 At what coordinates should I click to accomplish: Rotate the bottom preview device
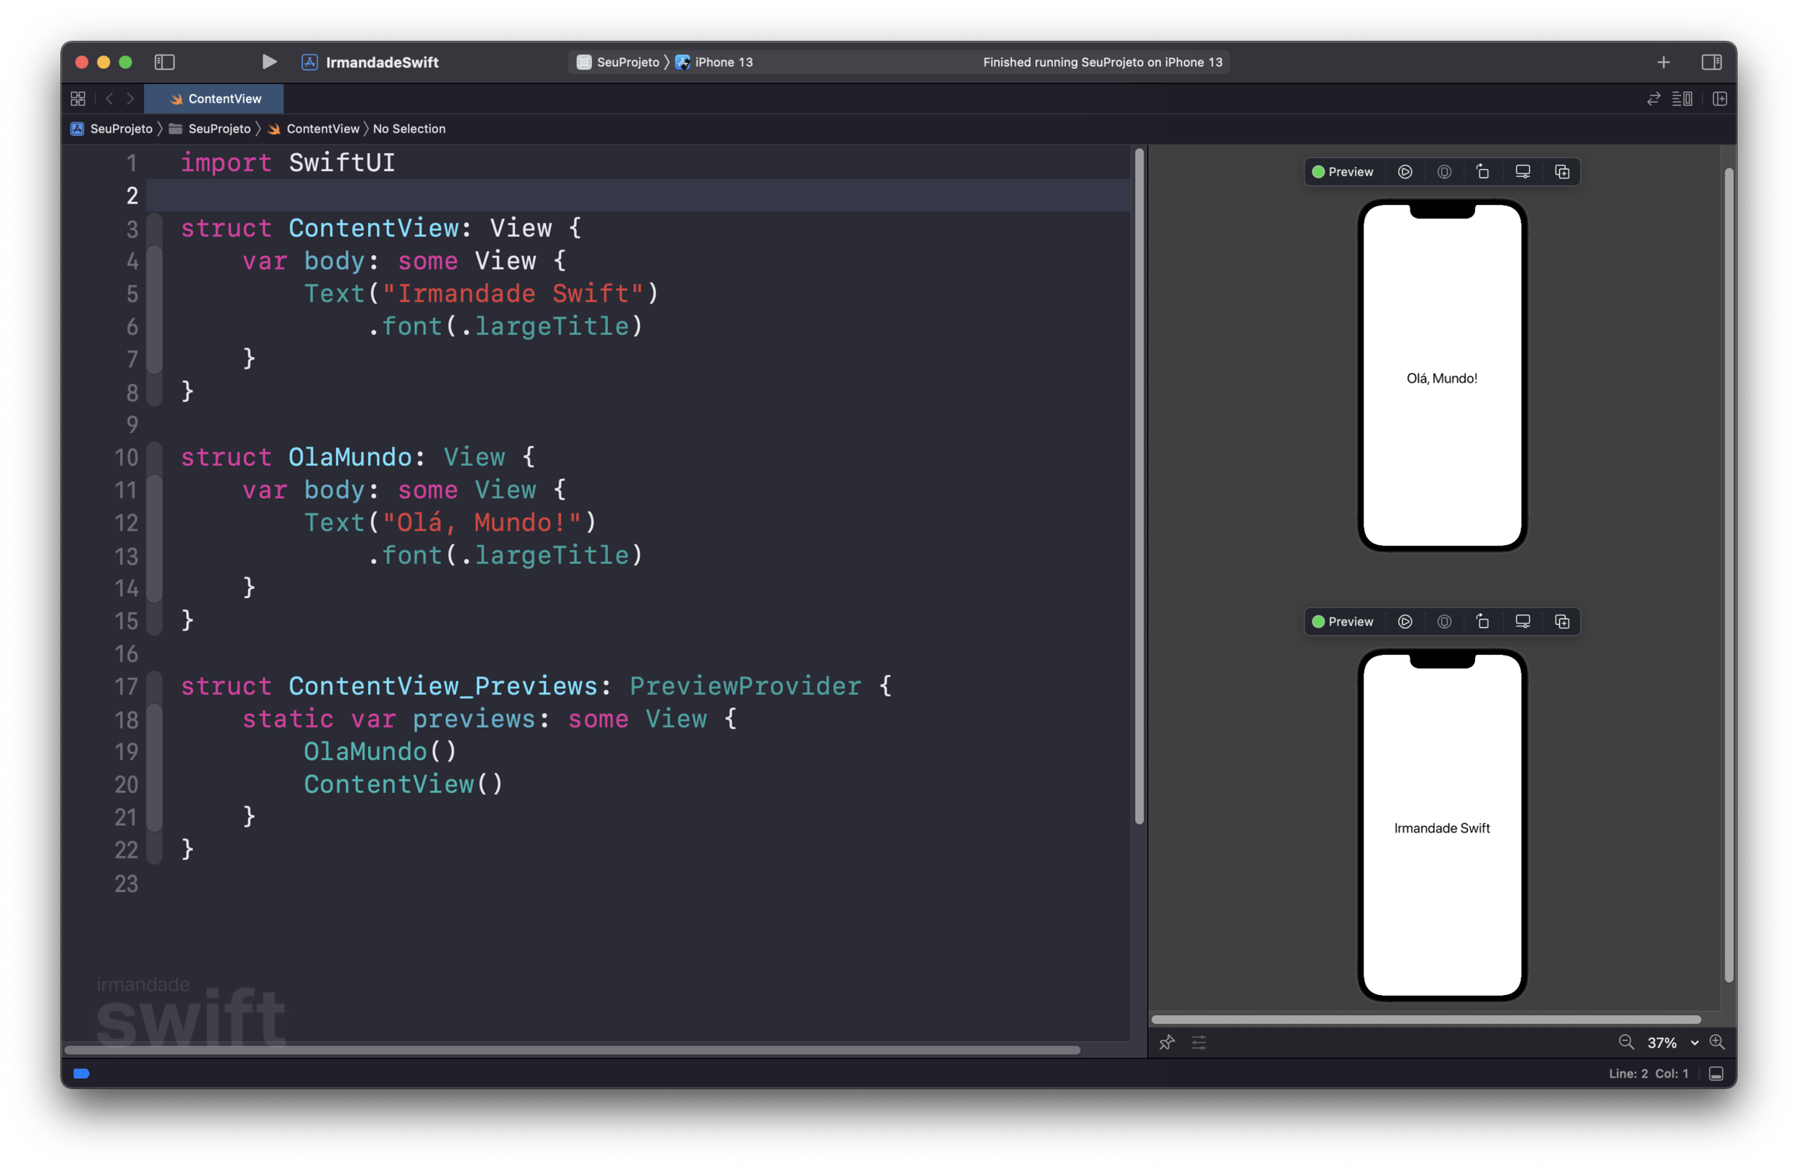[1482, 621]
